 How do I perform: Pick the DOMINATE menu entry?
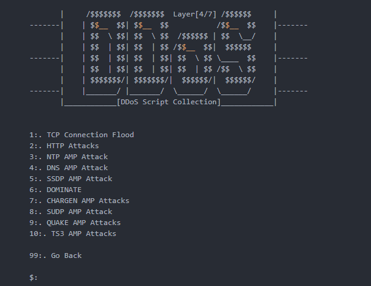coord(55,190)
